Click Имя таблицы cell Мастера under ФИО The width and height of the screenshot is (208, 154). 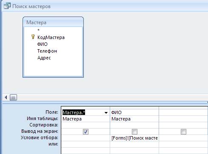click(134, 119)
